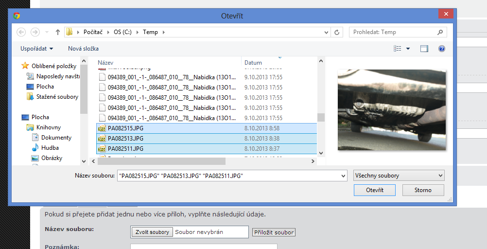Click the Up one level arrow
The width and height of the screenshot is (487, 249).
(x=58, y=32)
